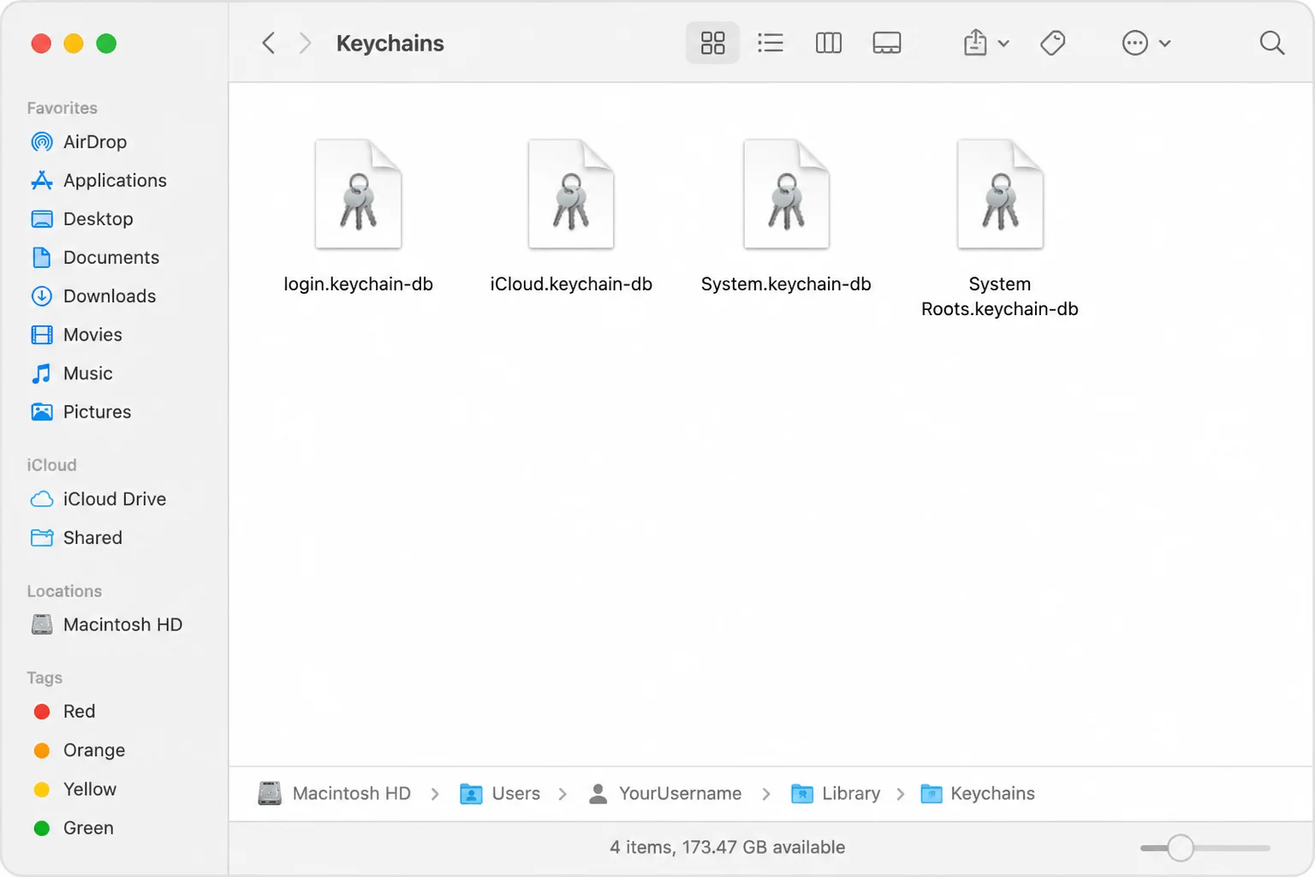Click the Keychains window title
The height and width of the screenshot is (877, 1315).
pos(390,44)
